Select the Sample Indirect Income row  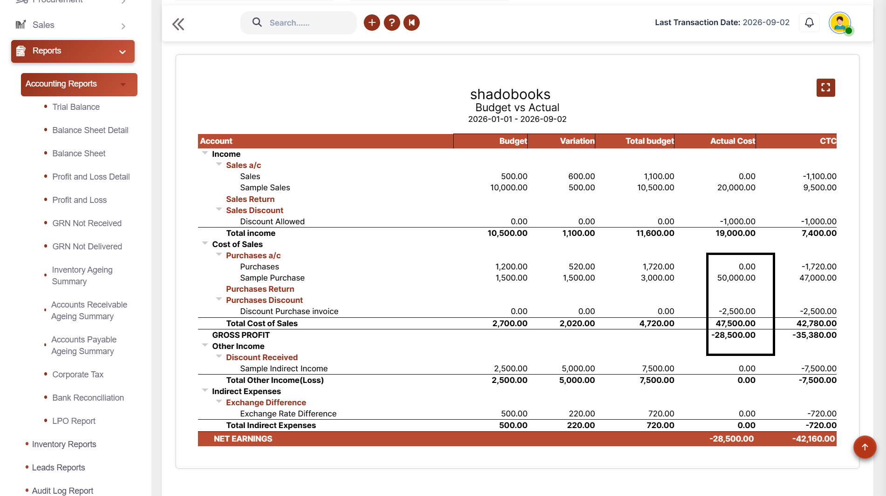[x=517, y=369]
